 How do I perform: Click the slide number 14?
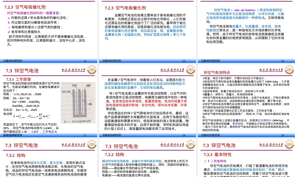point(85,61)
